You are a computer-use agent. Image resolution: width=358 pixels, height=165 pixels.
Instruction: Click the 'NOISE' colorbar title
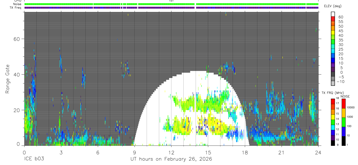pyautogui.click(x=345, y=96)
